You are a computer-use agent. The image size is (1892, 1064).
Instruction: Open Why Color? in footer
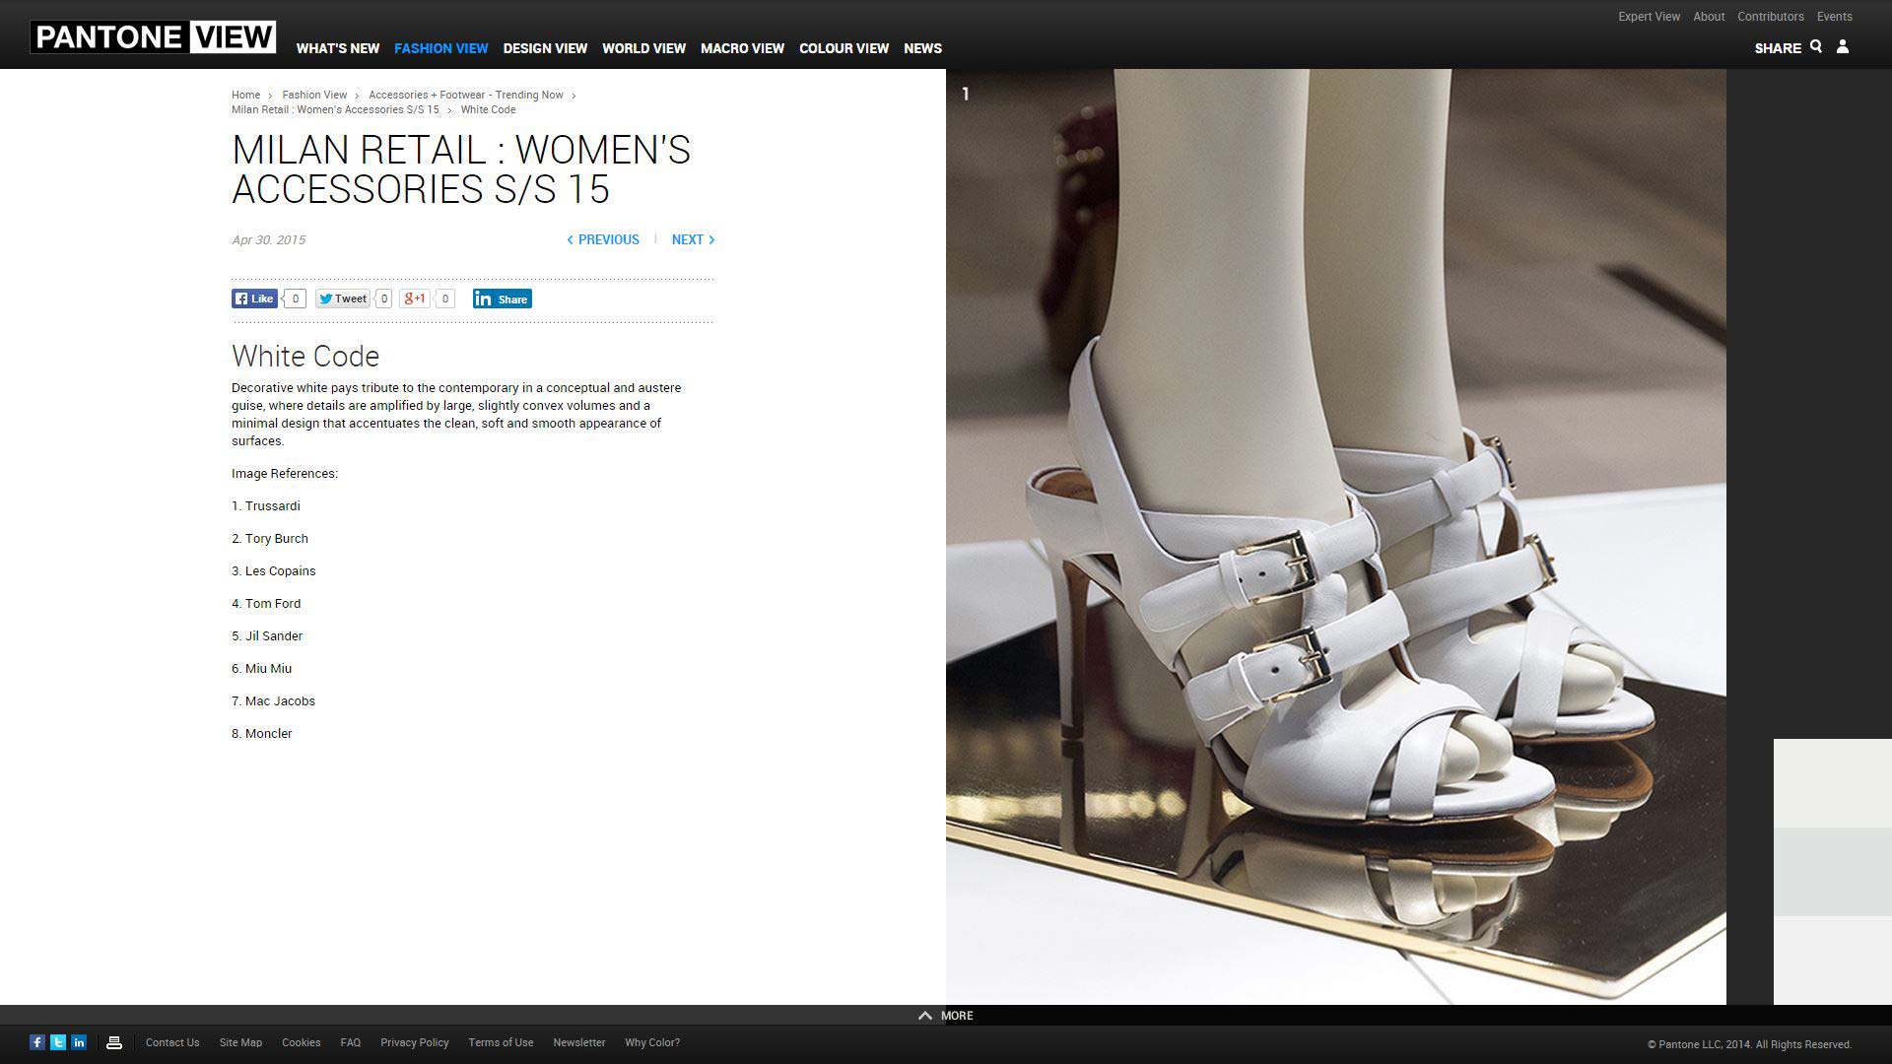point(652,1042)
